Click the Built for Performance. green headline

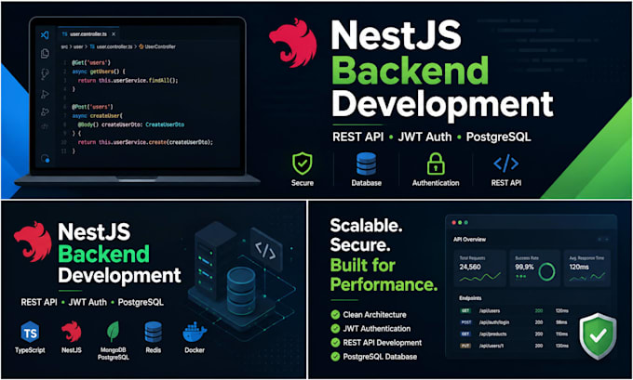tap(384, 275)
